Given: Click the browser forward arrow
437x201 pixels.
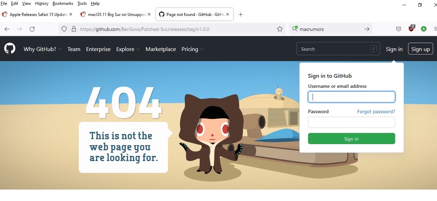Looking at the screenshot, I should point(20,29).
